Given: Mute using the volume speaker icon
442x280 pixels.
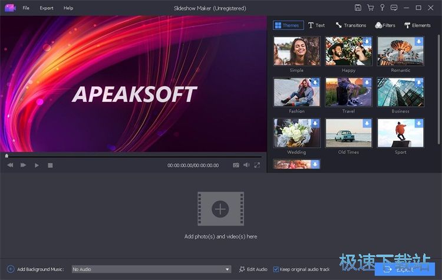Looking at the screenshot, I should 246,164.
